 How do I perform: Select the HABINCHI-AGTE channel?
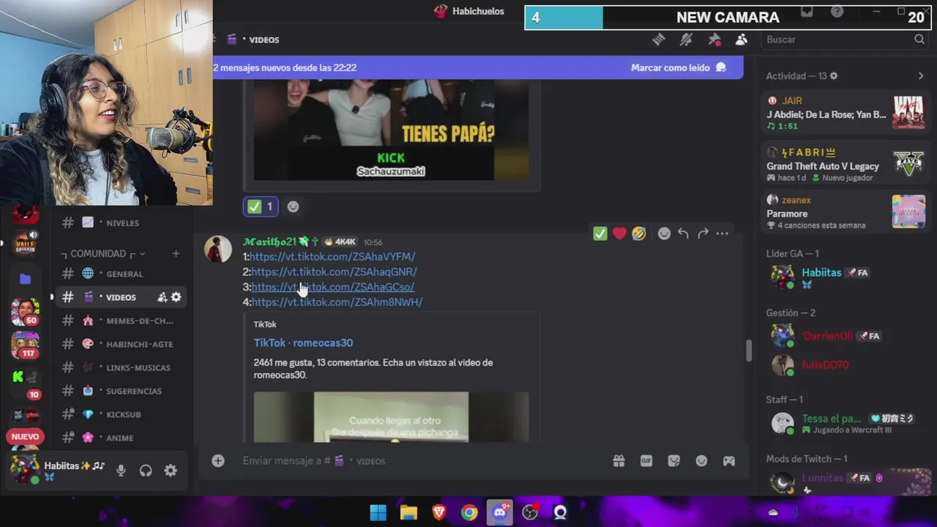[121, 344]
